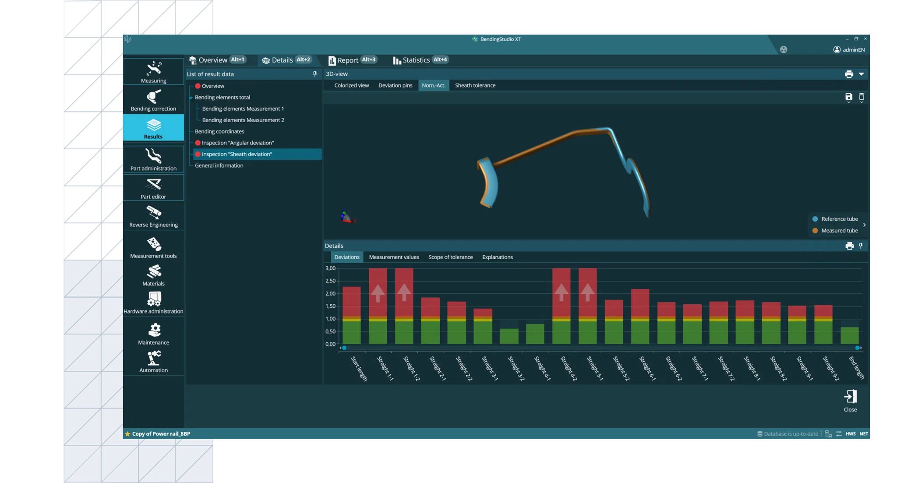Print the Details panel chart

pyautogui.click(x=849, y=246)
